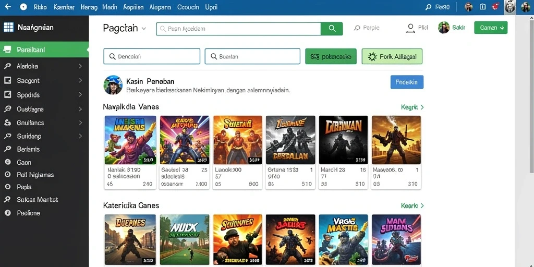Open Kegrk link for Narqalk dla Vanes
534x267 pixels.
click(x=412, y=107)
